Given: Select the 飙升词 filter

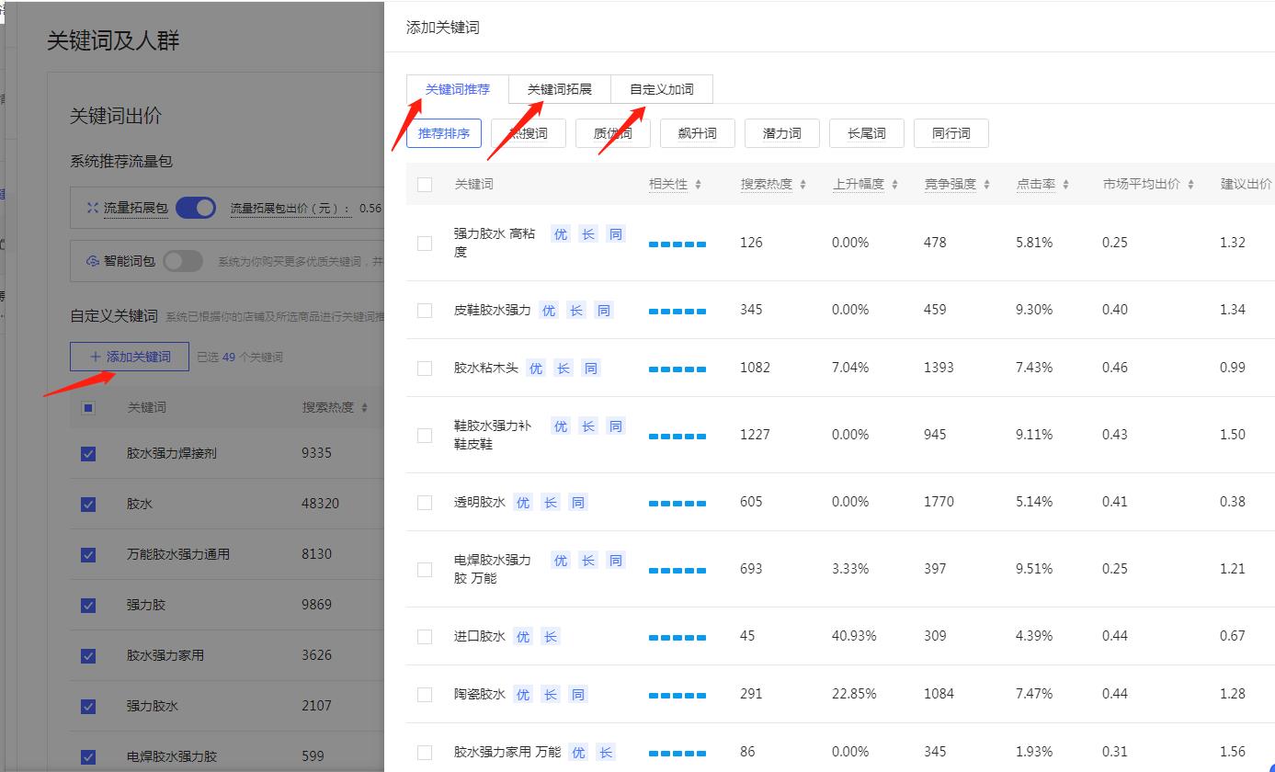Looking at the screenshot, I should coord(698,133).
